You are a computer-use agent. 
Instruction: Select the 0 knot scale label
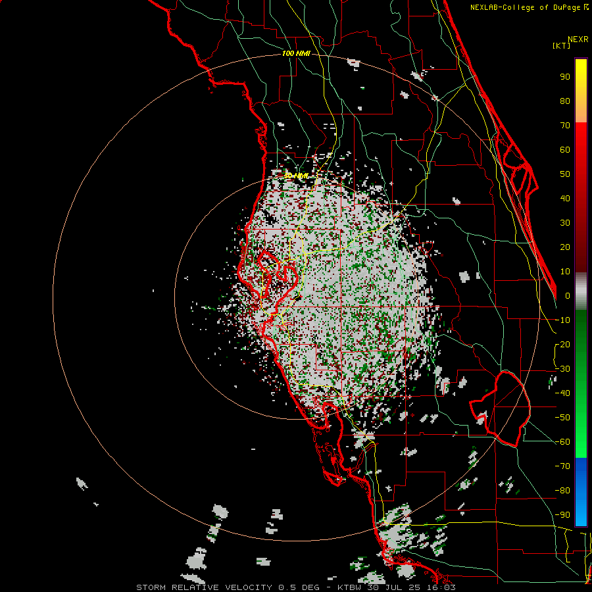568,296
